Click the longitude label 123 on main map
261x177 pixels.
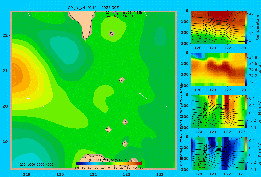click(160, 174)
